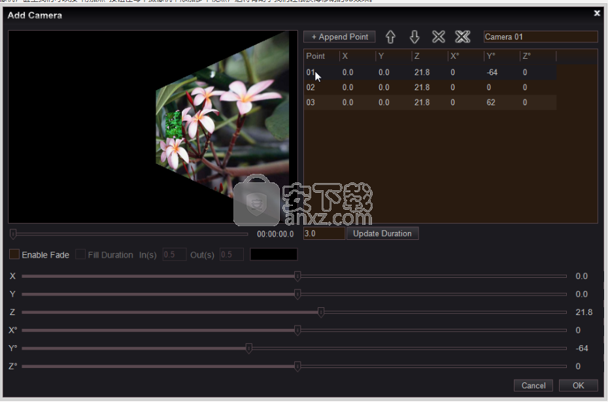Click the Camera 01 name field
Screen dimensions: 608x402
pos(541,37)
